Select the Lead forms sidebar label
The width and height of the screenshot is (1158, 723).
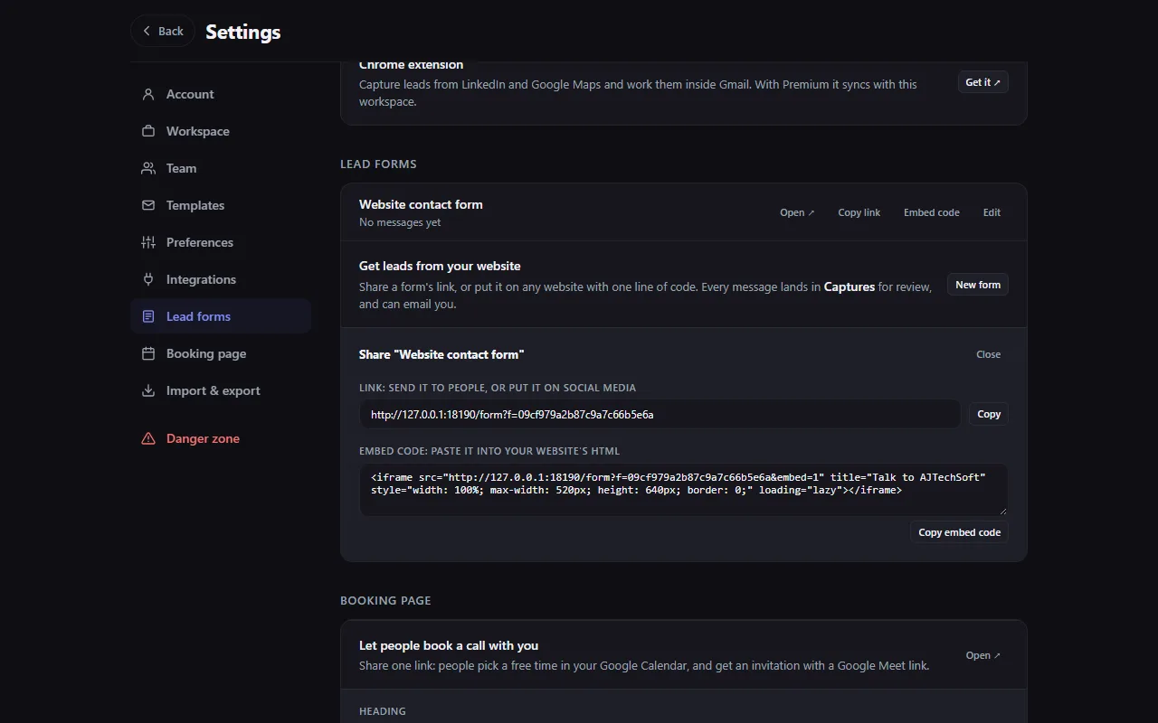click(x=198, y=316)
